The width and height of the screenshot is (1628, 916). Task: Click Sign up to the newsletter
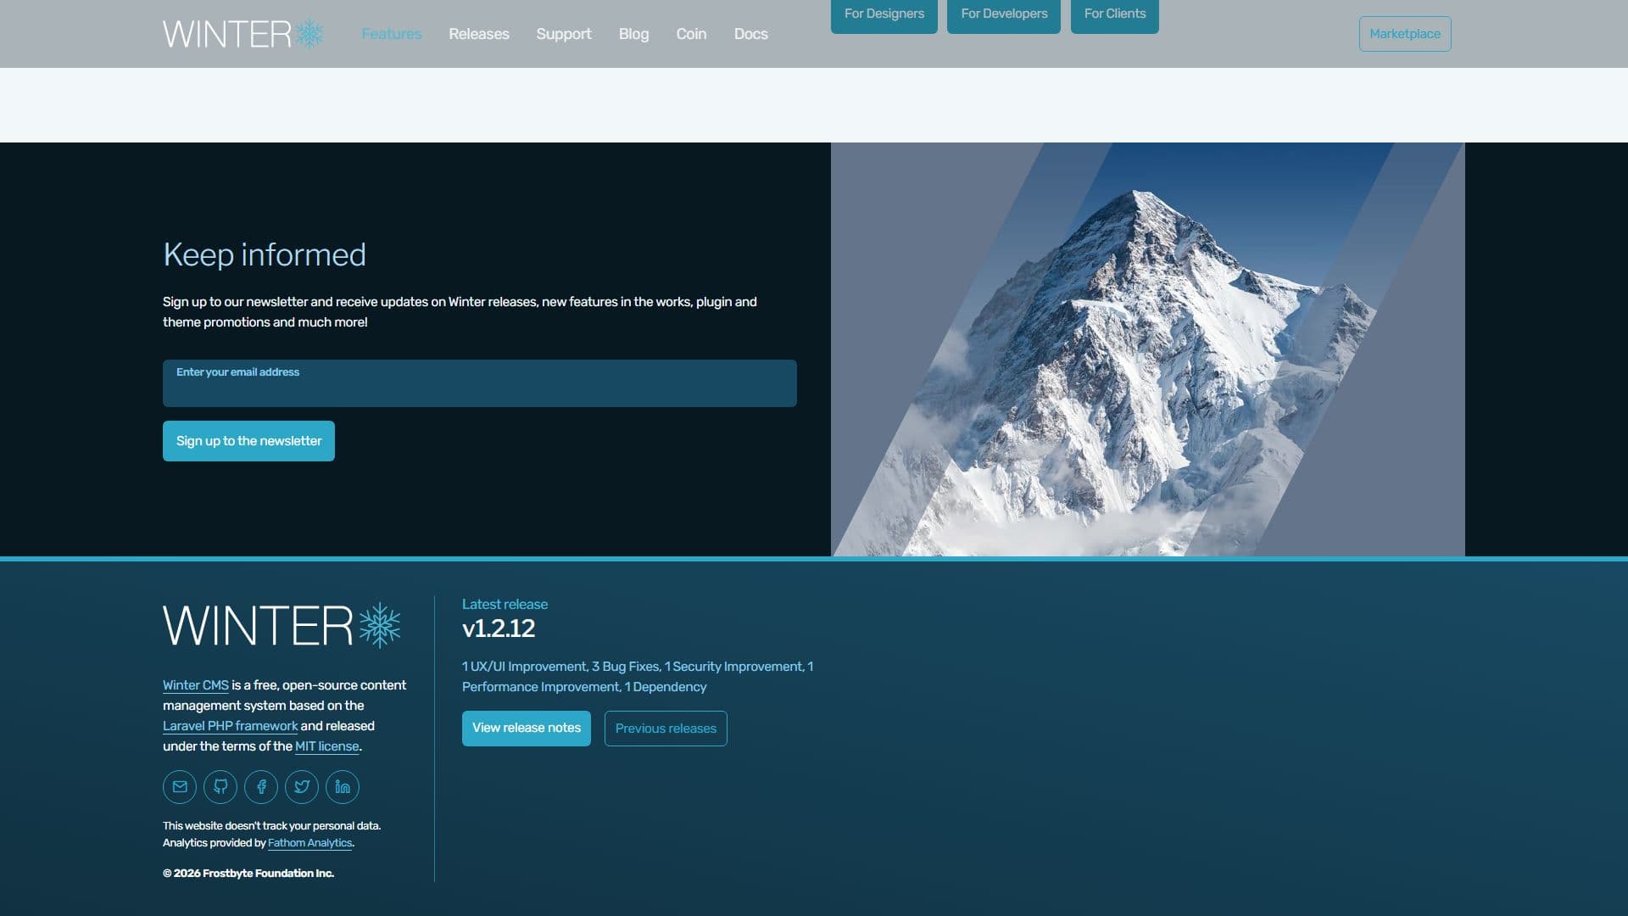[x=248, y=441]
